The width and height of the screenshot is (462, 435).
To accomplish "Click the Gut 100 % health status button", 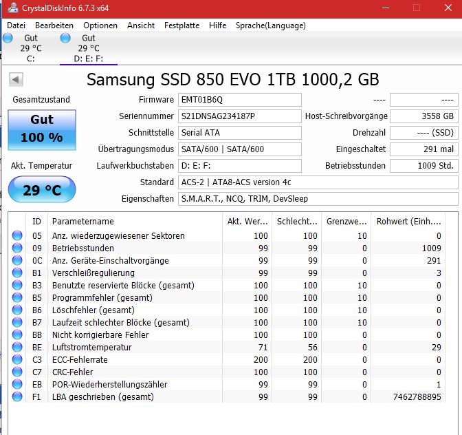I will pos(42,130).
